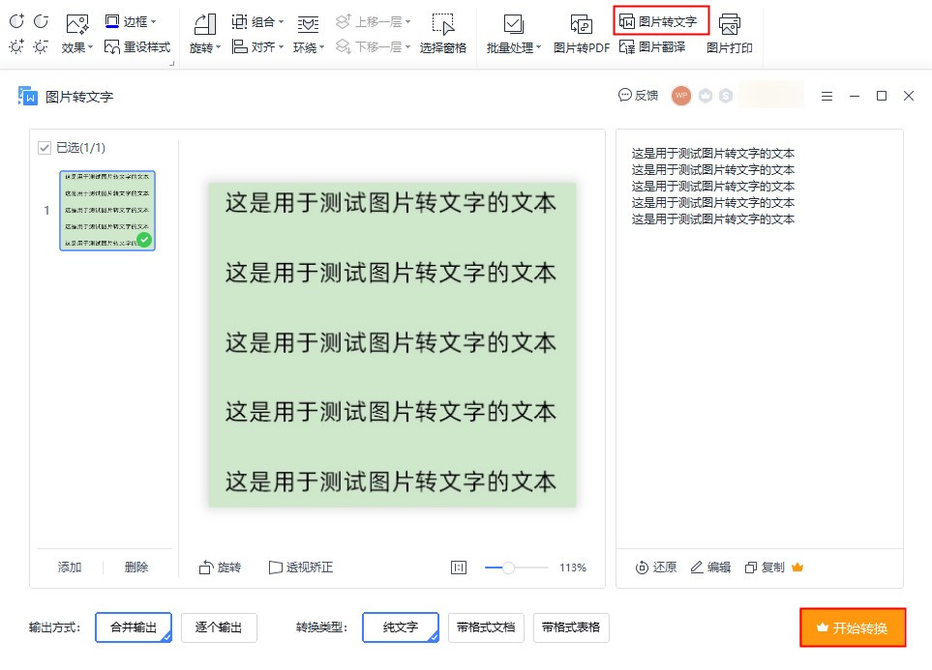
Task: Click 上移一层 bring forward
Action: 373,22
